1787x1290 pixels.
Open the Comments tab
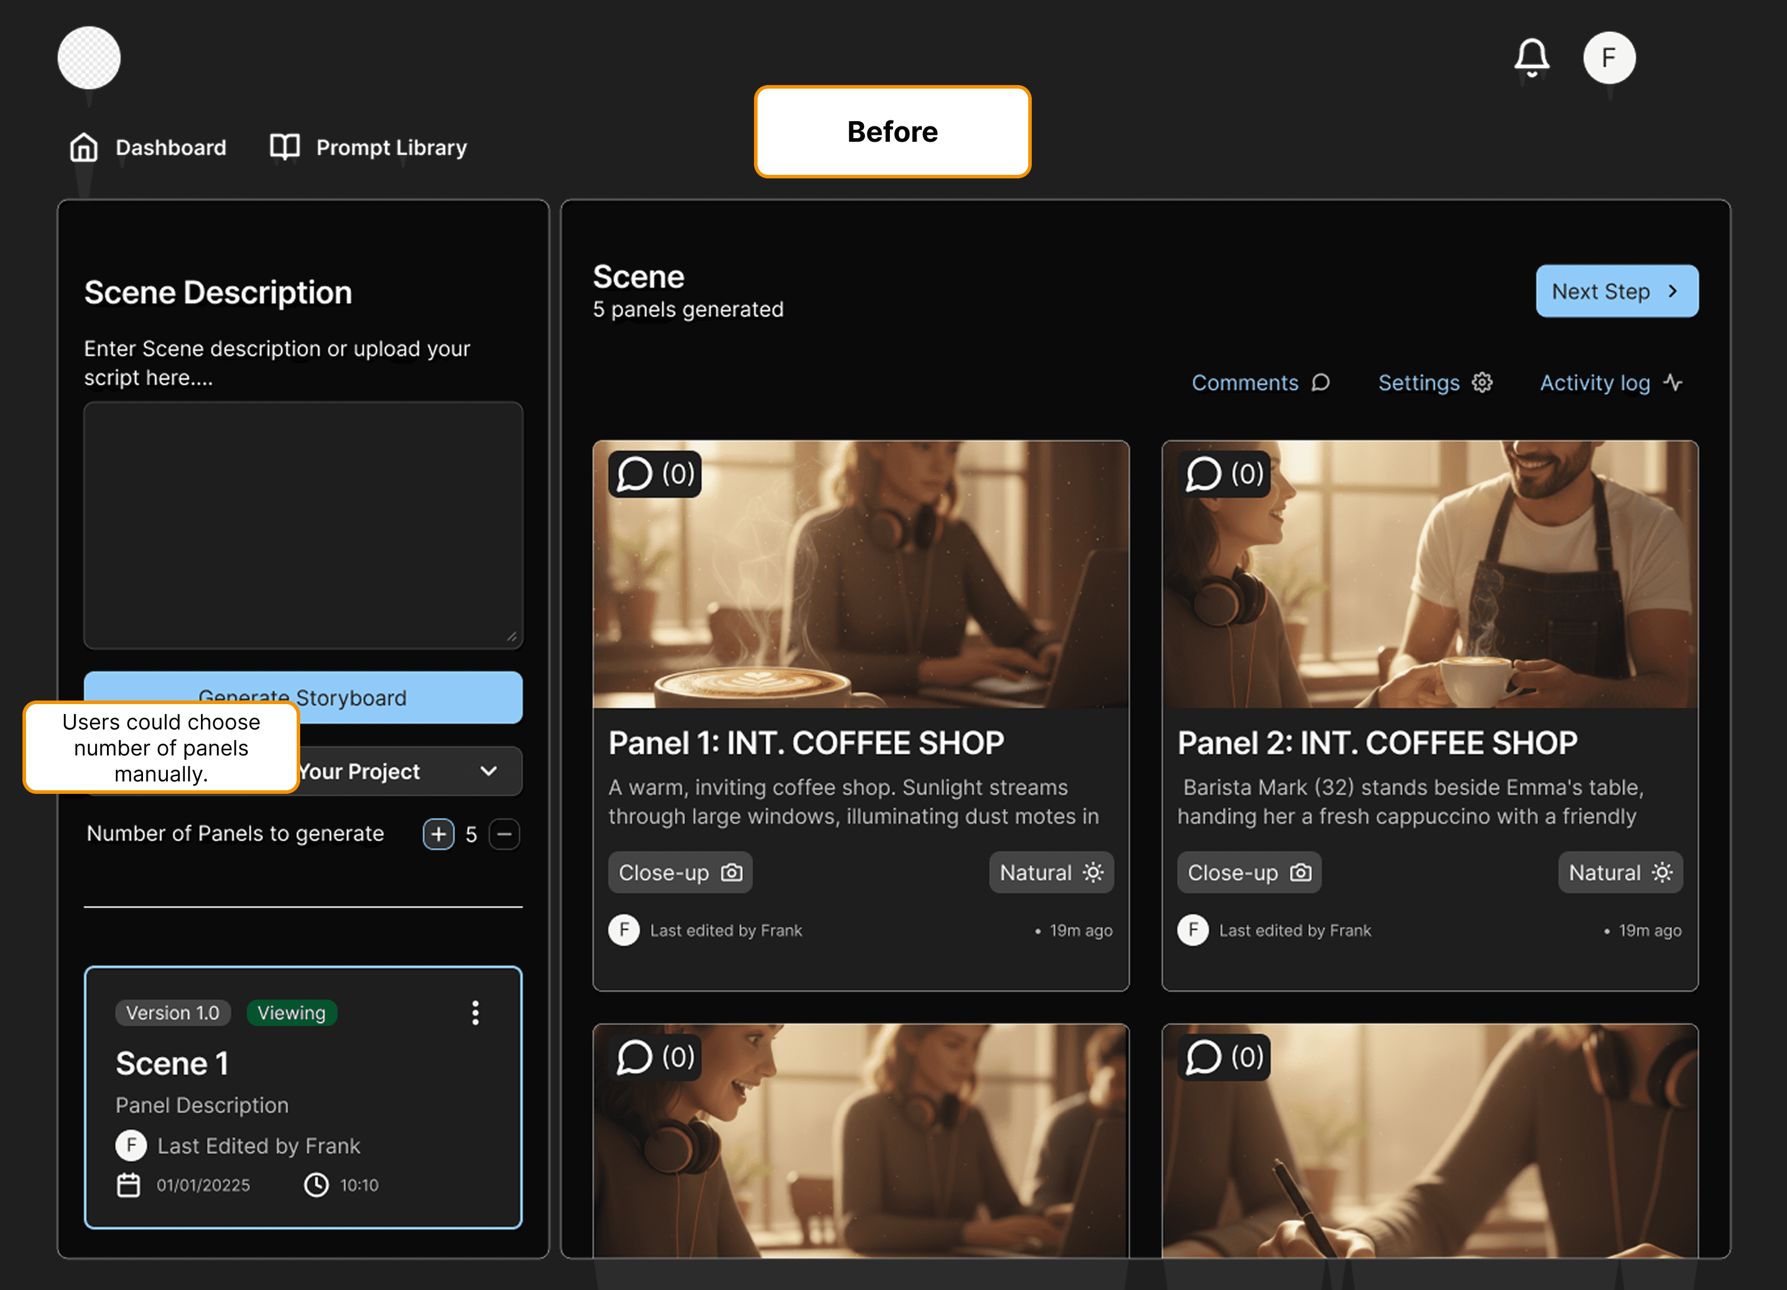tap(1260, 383)
